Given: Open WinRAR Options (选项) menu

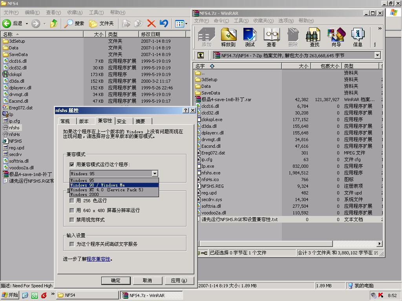Looking at the screenshot, I should pyautogui.click(x=286, y=21).
